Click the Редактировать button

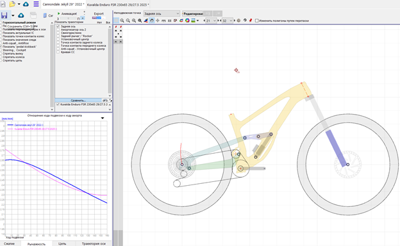point(192,13)
